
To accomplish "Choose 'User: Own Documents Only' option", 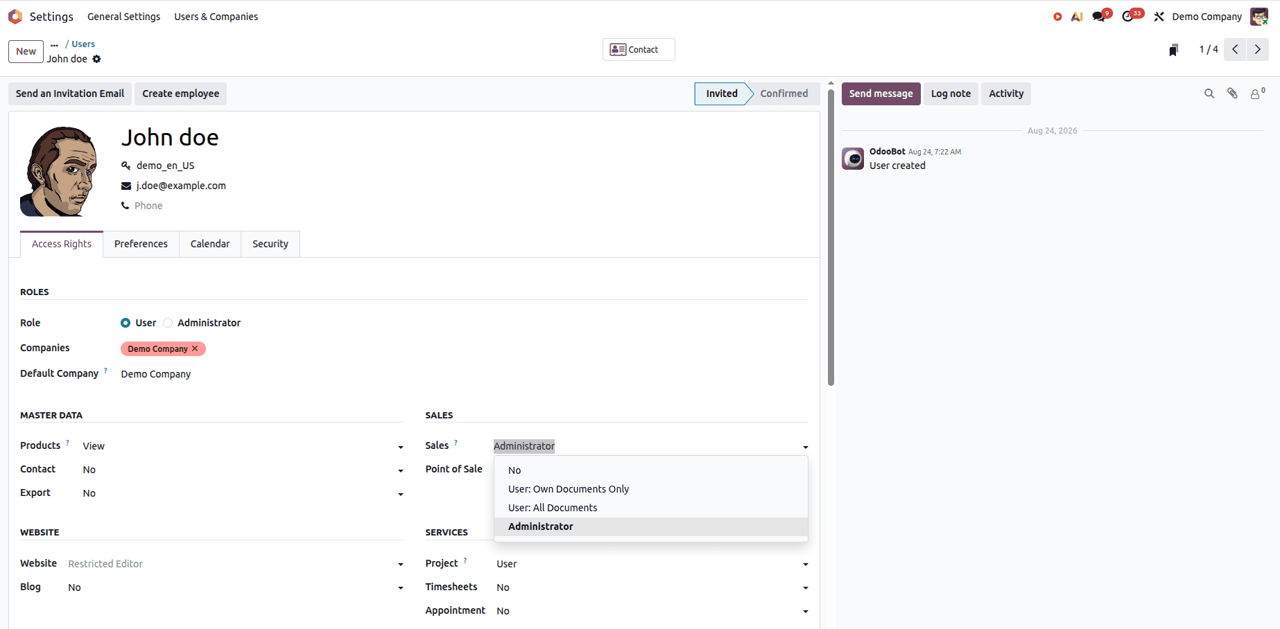I will point(650,489).
